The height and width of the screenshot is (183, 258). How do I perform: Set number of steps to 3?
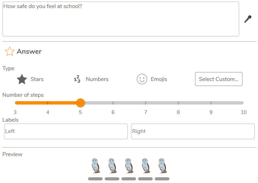click(16, 103)
